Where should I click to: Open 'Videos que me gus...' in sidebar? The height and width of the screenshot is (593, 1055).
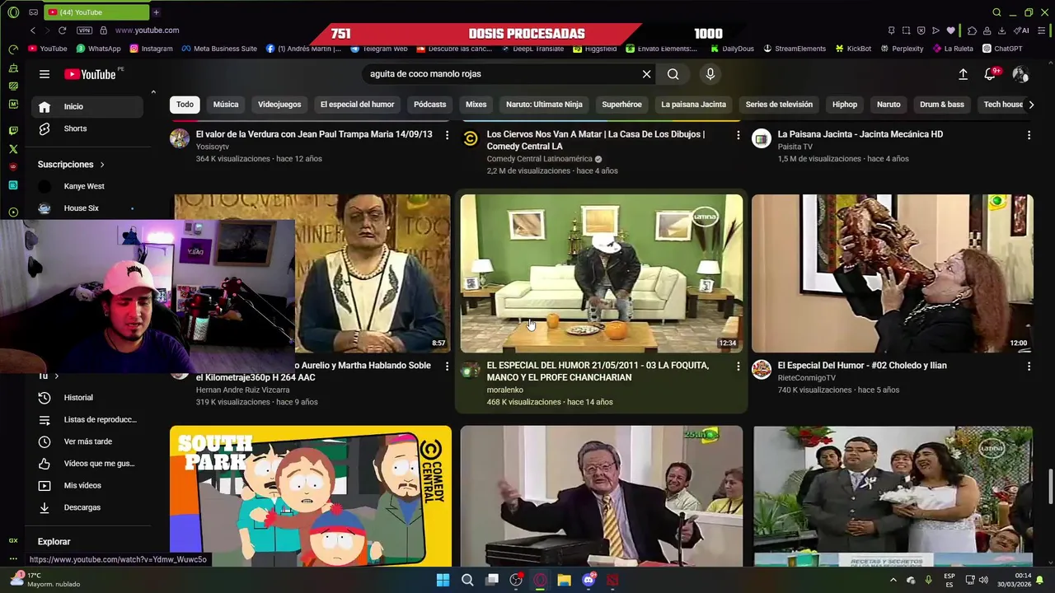pos(87,464)
